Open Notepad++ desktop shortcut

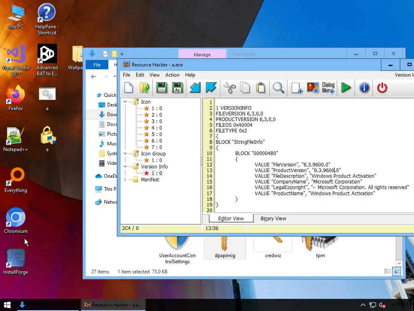[16, 139]
